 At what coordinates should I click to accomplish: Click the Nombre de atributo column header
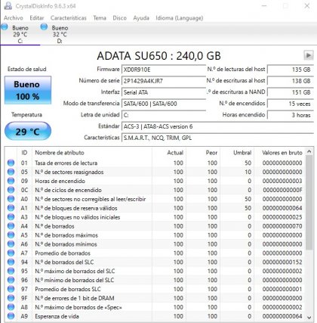click(x=92, y=153)
